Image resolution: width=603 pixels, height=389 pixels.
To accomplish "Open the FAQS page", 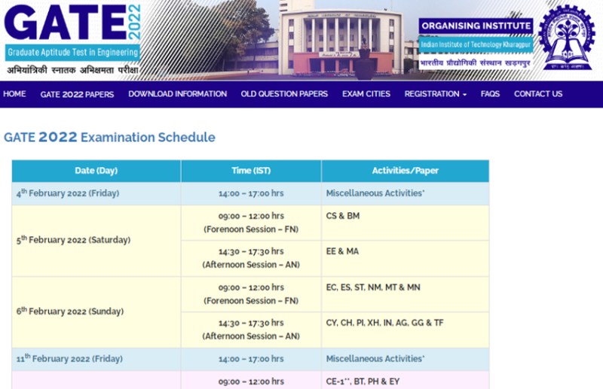I will click(x=490, y=94).
